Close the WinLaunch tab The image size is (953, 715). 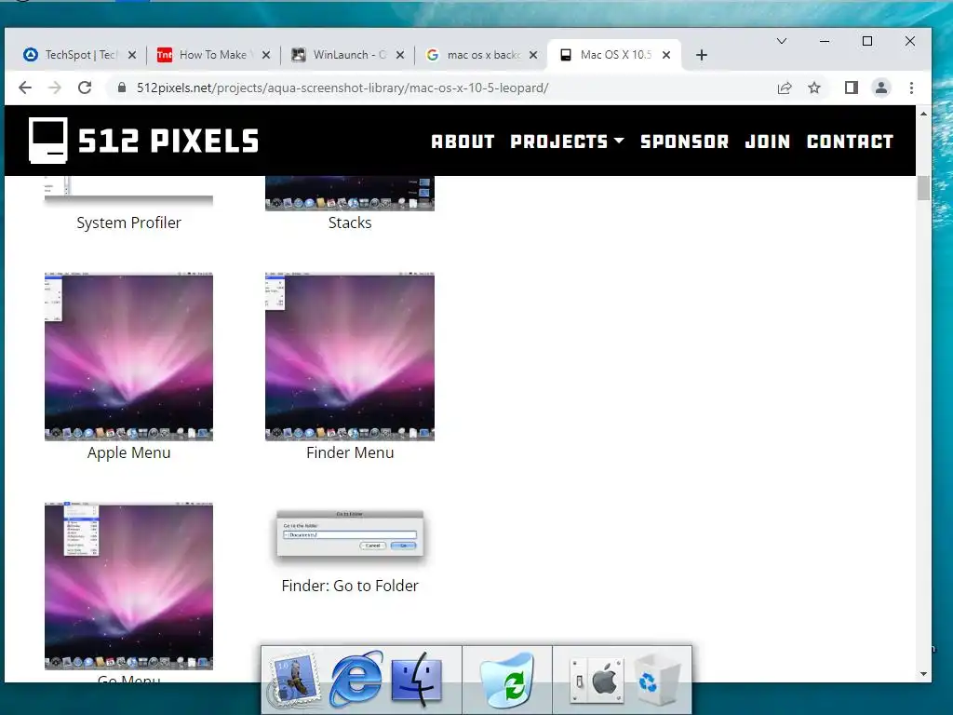pyautogui.click(x=400, y=55)
